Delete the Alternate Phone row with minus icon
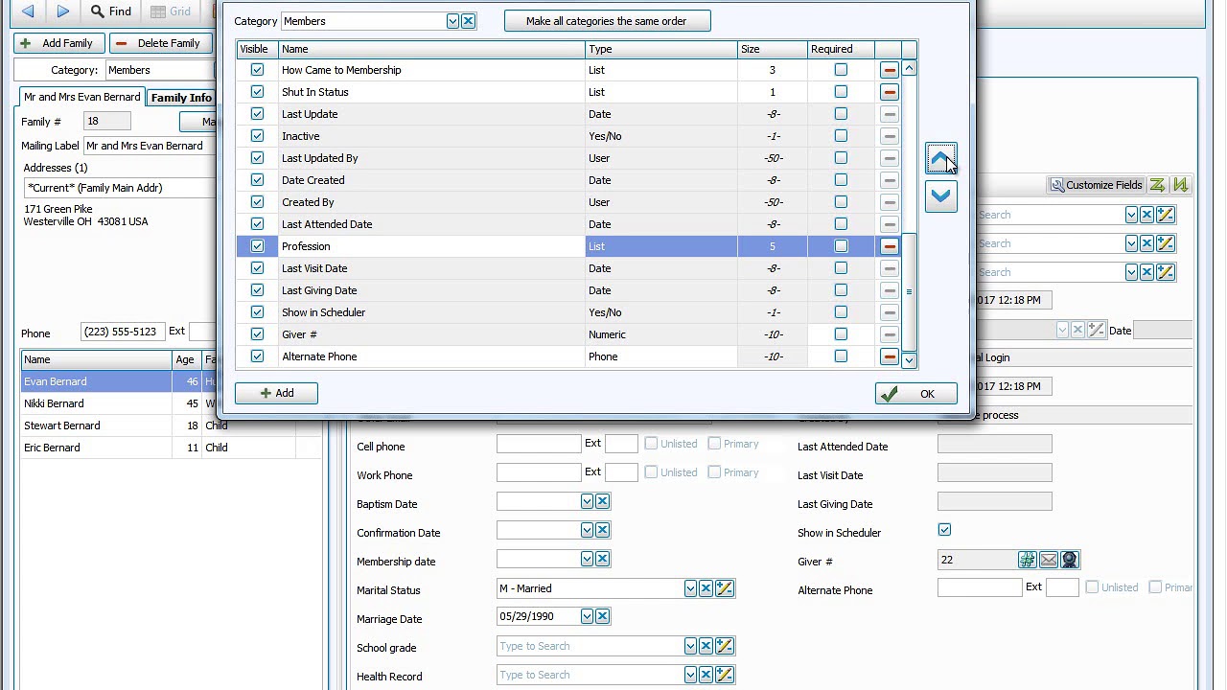Viewport: 1227px width, 690px height. 889,356
